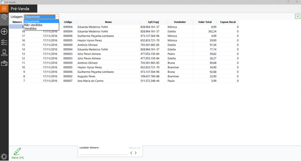
Task: Sort by Cpf/Cnpj column header
Action: (153, 22)
